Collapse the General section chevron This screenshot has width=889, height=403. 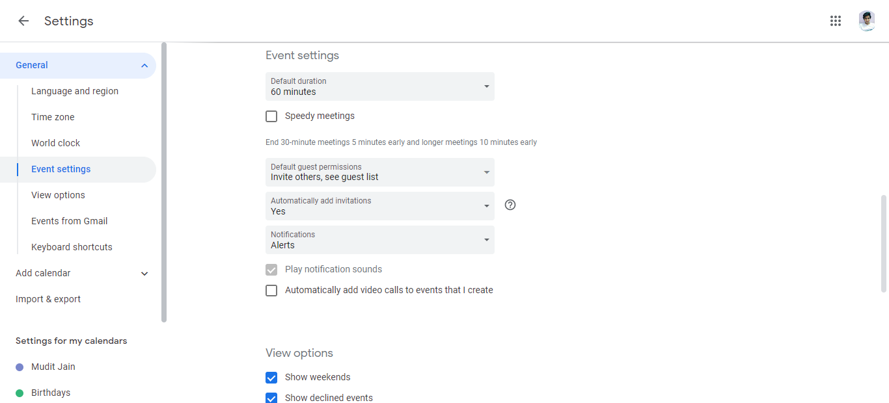pyautogui.click(x=144, y=65)
